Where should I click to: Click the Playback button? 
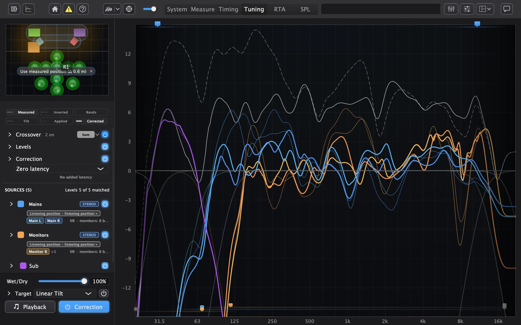(x=30, y=307)
